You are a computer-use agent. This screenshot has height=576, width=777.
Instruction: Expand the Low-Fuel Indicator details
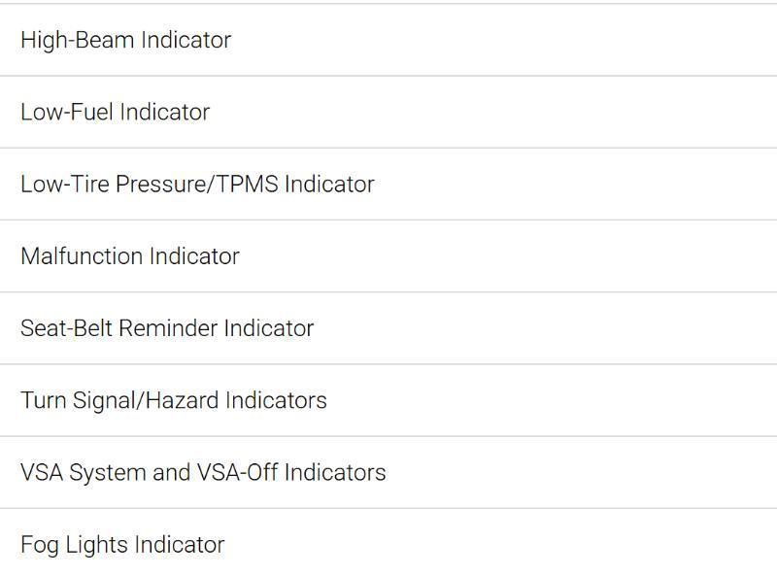coord(115,112)
